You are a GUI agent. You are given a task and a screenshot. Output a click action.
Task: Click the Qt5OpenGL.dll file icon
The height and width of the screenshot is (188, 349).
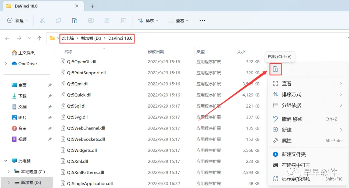63,61
